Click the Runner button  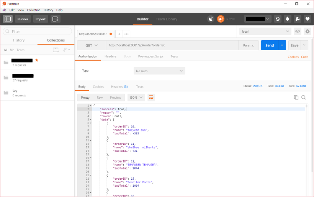tap(23, 19)
